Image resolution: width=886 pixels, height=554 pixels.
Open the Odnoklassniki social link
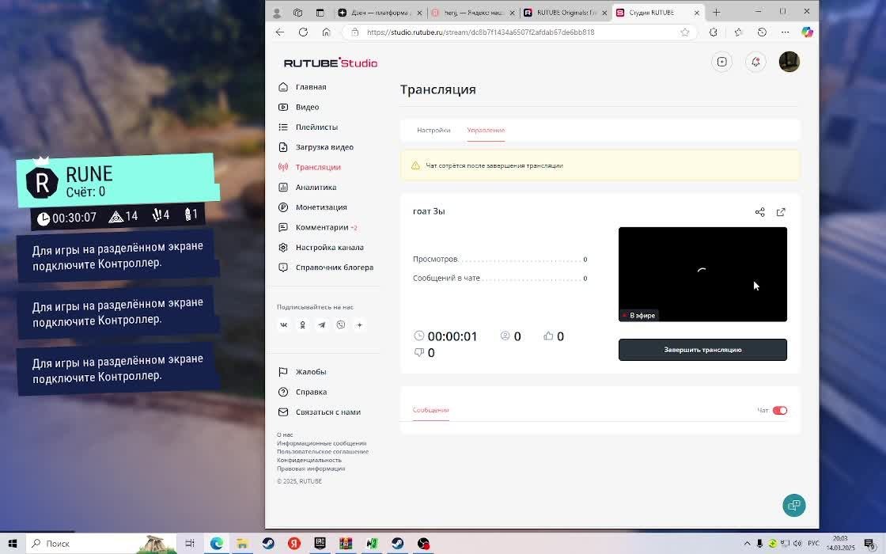coord(303,325)
